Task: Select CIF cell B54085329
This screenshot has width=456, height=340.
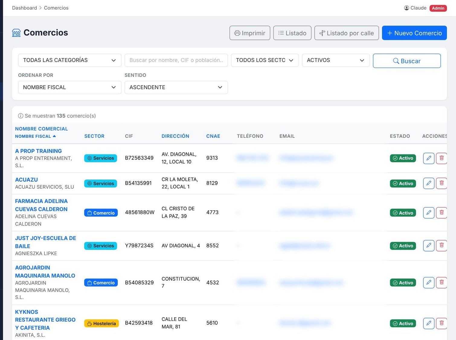Action: (x=139, y=282)
